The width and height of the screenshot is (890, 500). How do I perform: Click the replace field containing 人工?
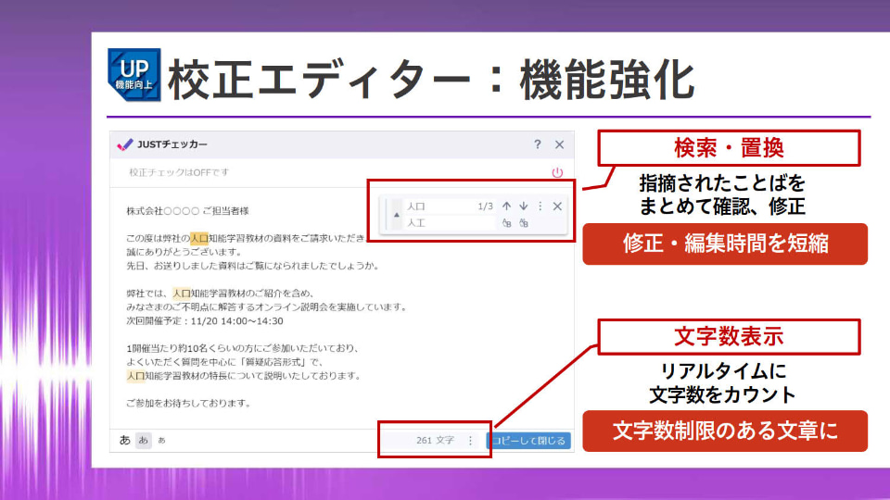(450, 223)
